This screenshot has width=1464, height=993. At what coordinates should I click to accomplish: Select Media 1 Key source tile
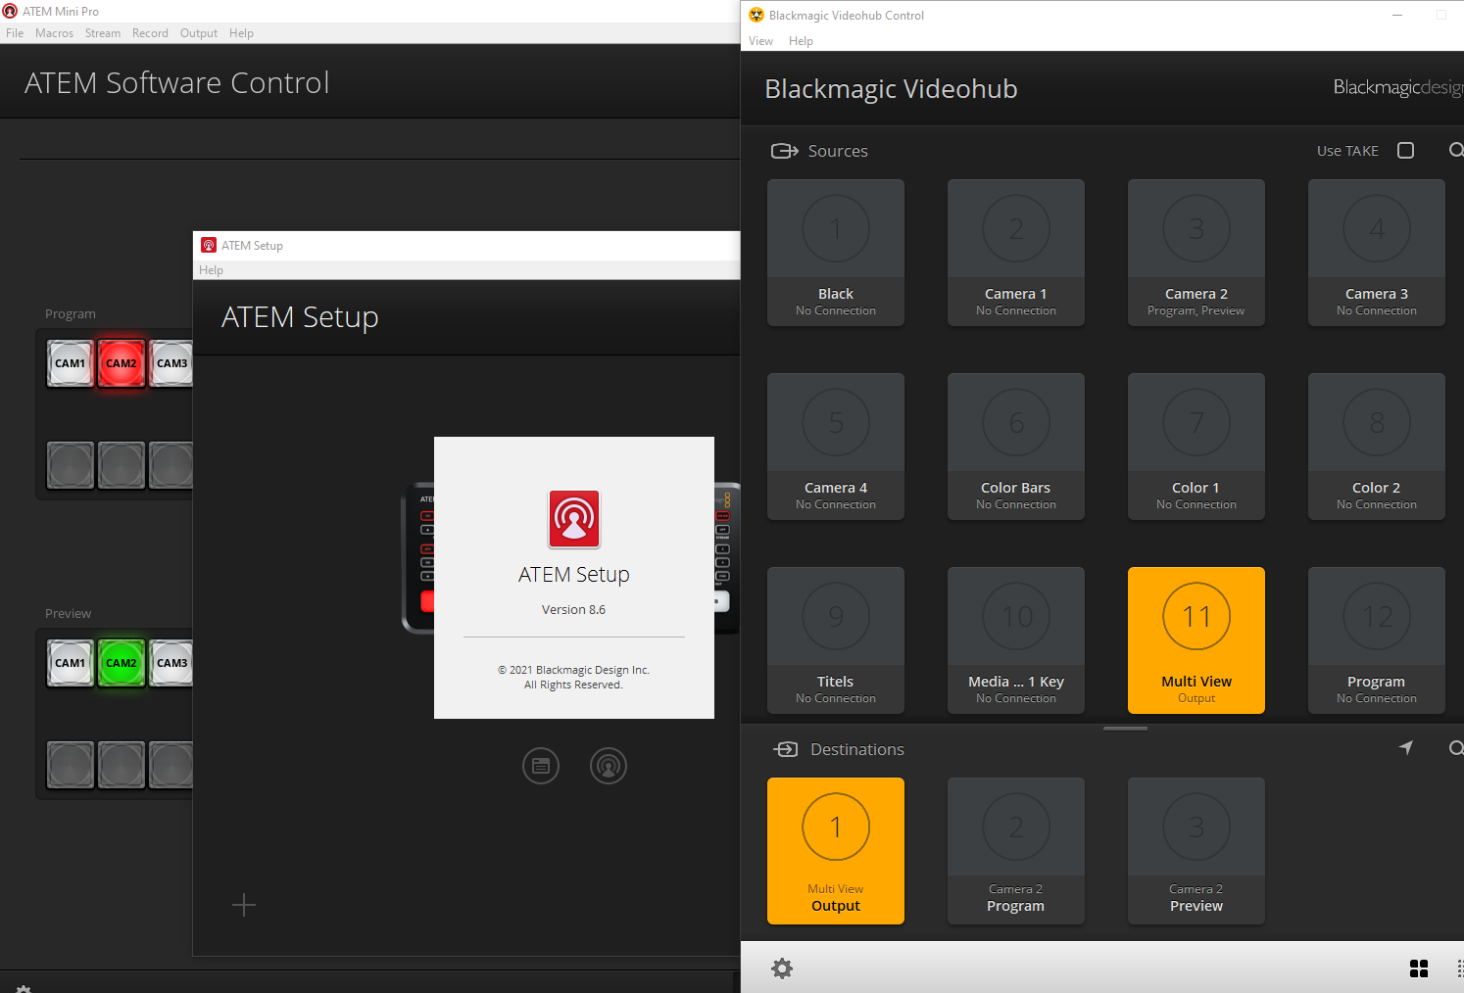(1016, 640)
